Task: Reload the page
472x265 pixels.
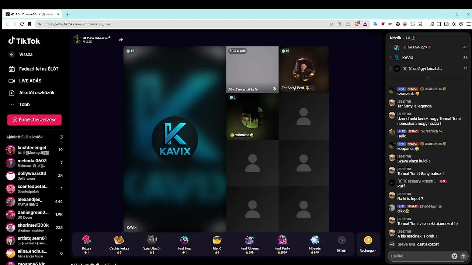Action: point(22,24)
